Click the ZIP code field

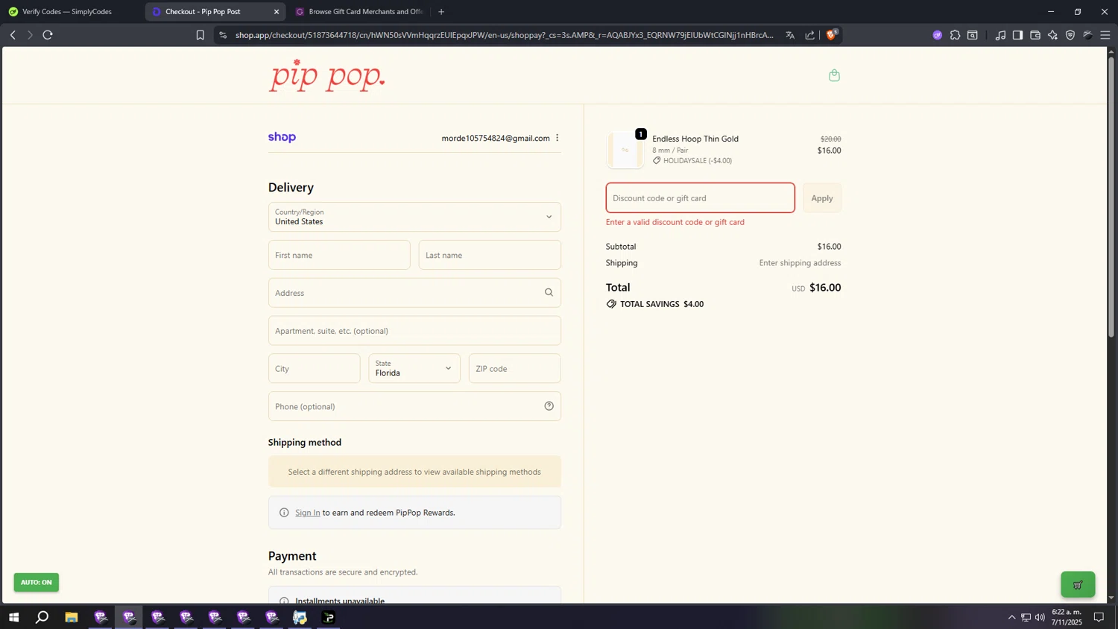(514, 368)
